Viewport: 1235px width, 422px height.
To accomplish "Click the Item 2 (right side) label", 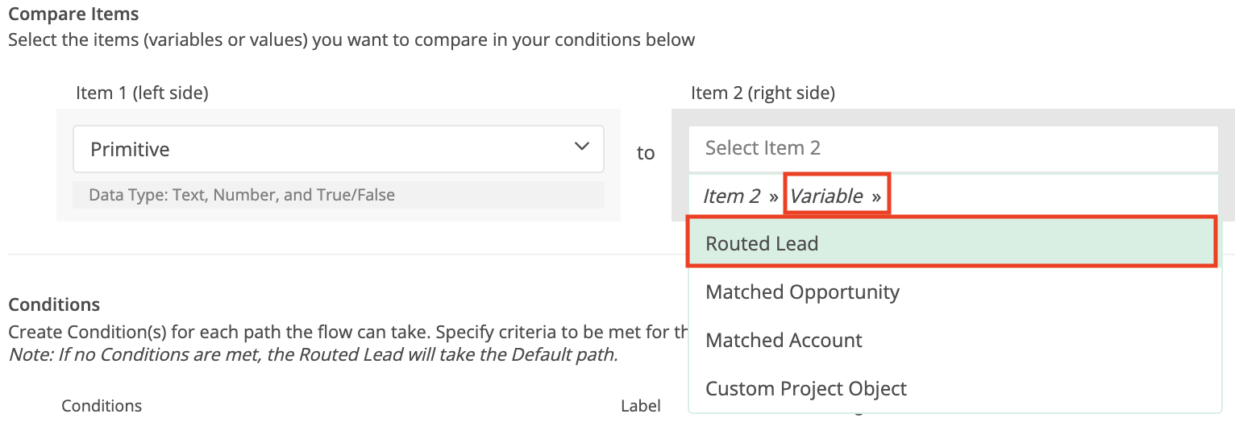I will click(x=763, y=93).
